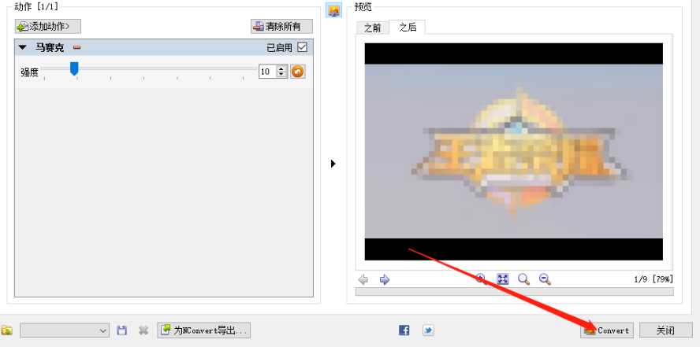Open the Facebook share icon
This screenshot has width=700, height=347.
(404, 330)
